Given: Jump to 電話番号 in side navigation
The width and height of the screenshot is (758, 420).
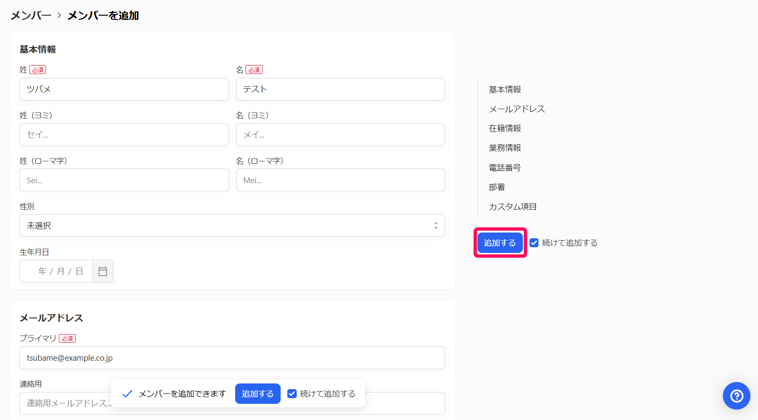Looking at the screenshot, I should [x=505, y=168].
